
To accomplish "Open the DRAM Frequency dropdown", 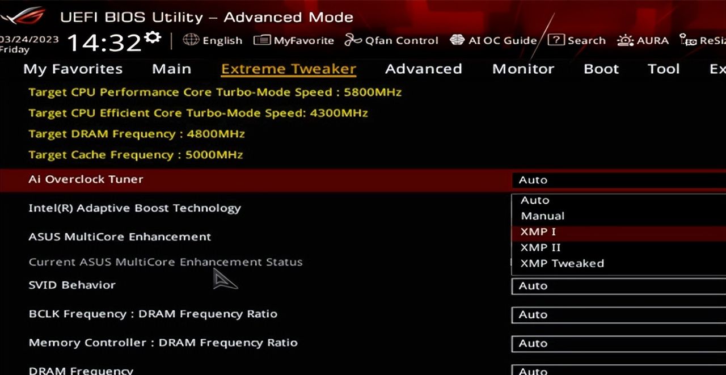I will (x=618, y=370).
